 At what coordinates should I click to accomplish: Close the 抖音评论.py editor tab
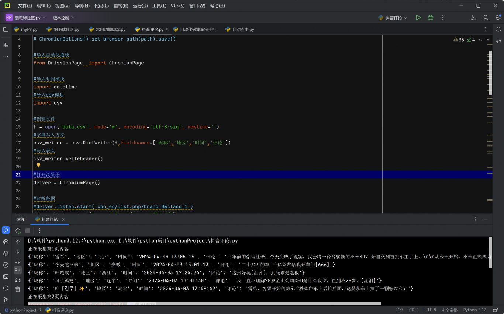click(x=167, y=29)
